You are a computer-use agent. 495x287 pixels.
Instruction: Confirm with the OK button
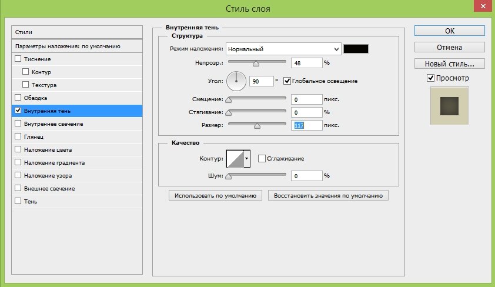[450, 31]
